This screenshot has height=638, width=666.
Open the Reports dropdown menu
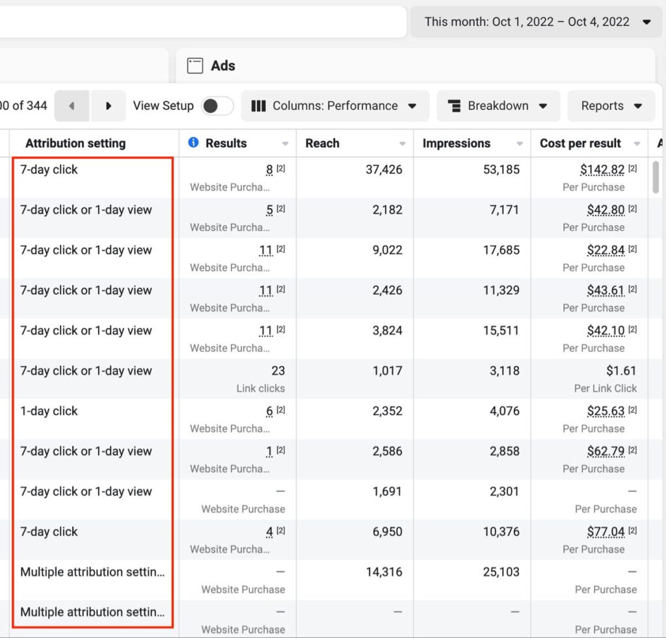coord(611,106)
